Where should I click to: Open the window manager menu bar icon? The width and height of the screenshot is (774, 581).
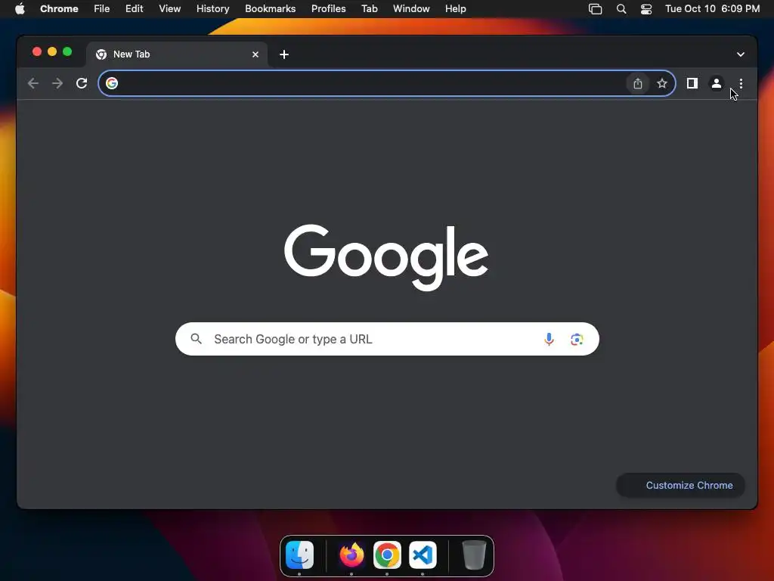596,9
